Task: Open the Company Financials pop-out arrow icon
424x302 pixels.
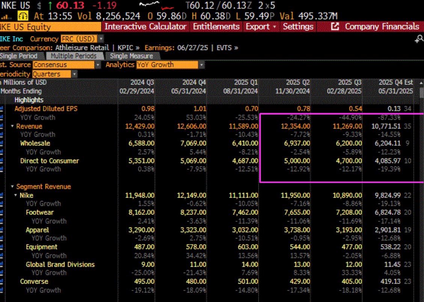Action: [x=335, y=27]
